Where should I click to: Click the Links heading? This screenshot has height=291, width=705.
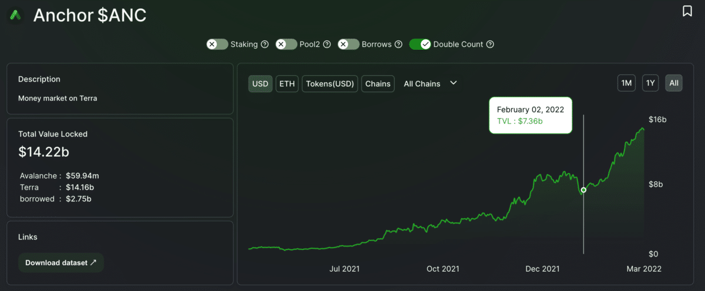click(x=28, y=237)
